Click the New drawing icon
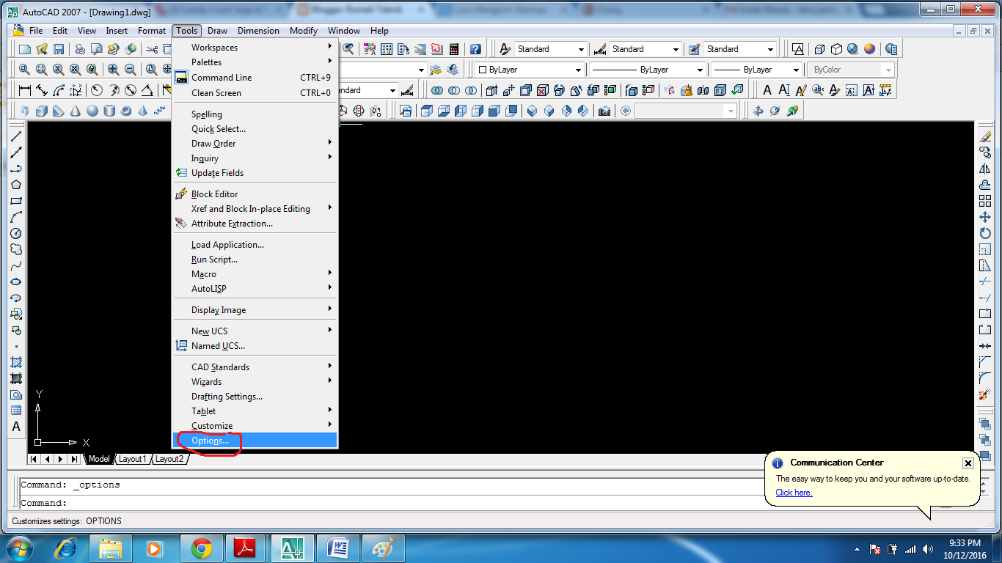 (25, 49)
